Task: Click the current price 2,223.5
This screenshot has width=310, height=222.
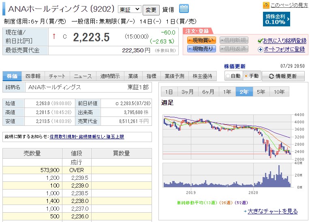Action: point(91,37)
